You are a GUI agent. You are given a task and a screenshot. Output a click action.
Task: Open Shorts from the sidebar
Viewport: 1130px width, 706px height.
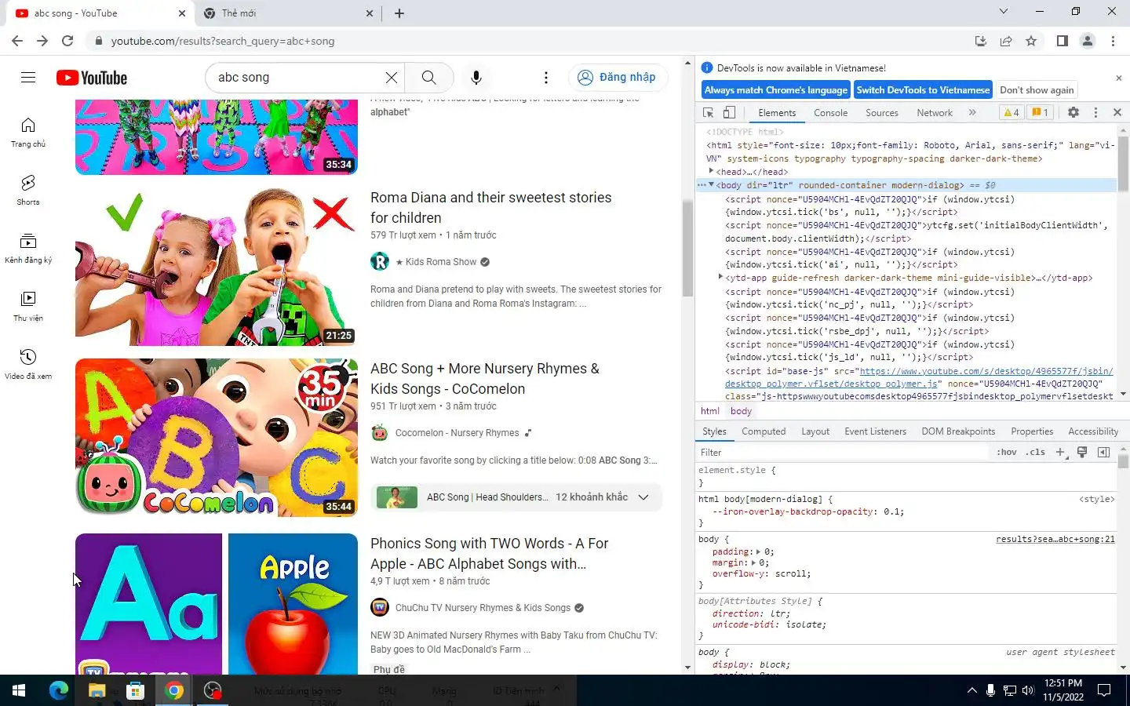click(28, 191)
